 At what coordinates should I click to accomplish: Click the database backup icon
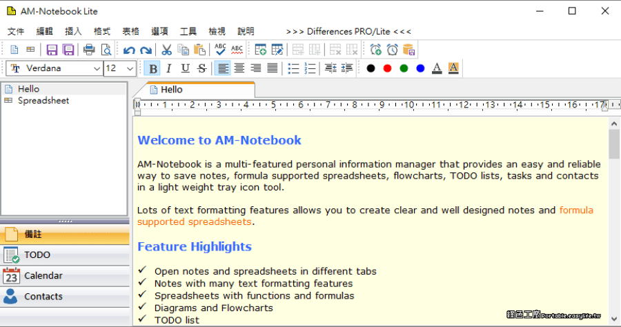(408, 50)
